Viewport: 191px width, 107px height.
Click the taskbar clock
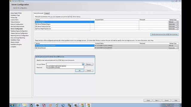coord(176,105)
